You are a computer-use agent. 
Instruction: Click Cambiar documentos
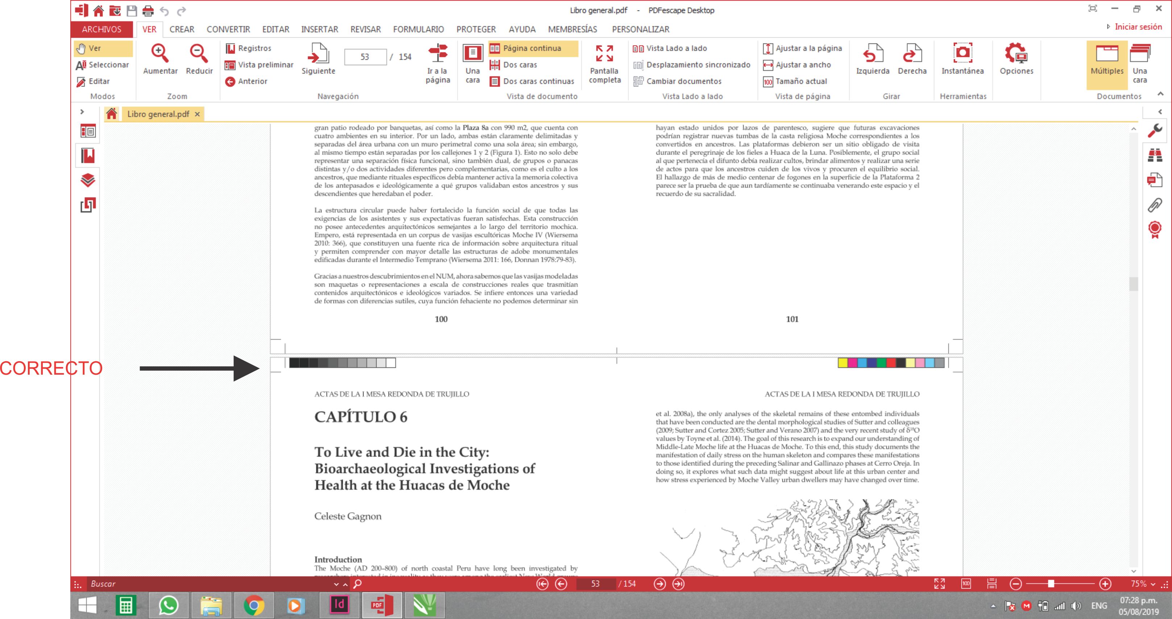677,81
